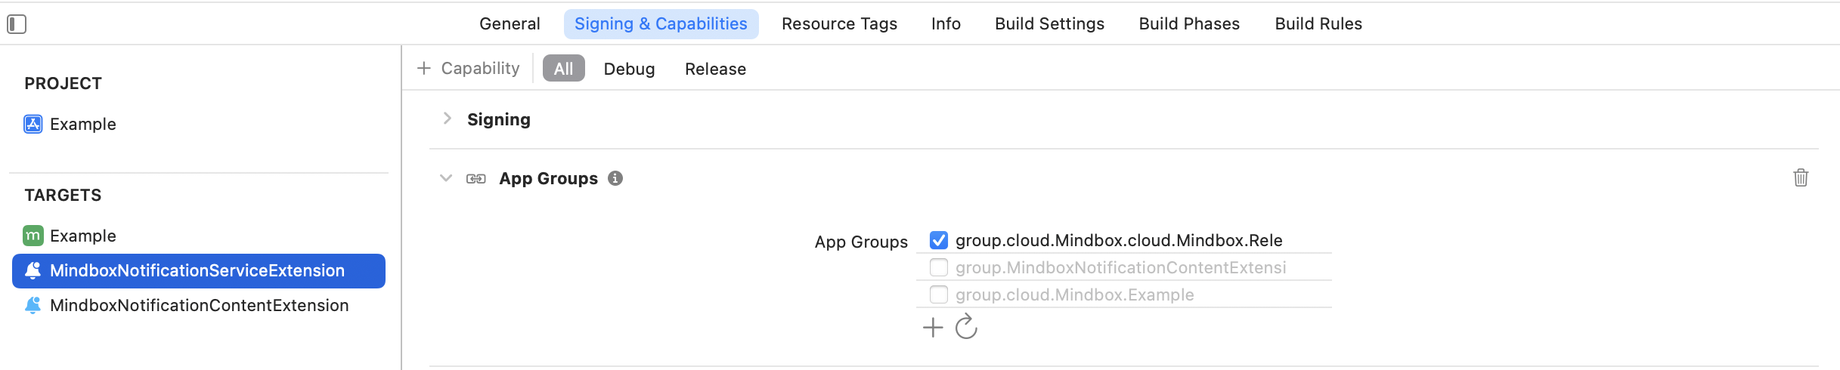Enable the group.cloud.Mindbox.Example checkbox
Viewport: 1840px width, 370px height.
tap(938, 294)
